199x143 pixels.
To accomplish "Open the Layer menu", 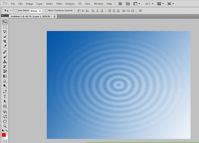I will pyautogui.click(x=39, y=4).
